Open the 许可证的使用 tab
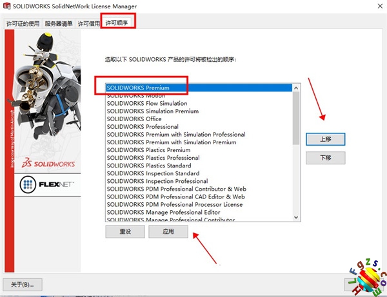387x297 pixels. tap(23, 24)
